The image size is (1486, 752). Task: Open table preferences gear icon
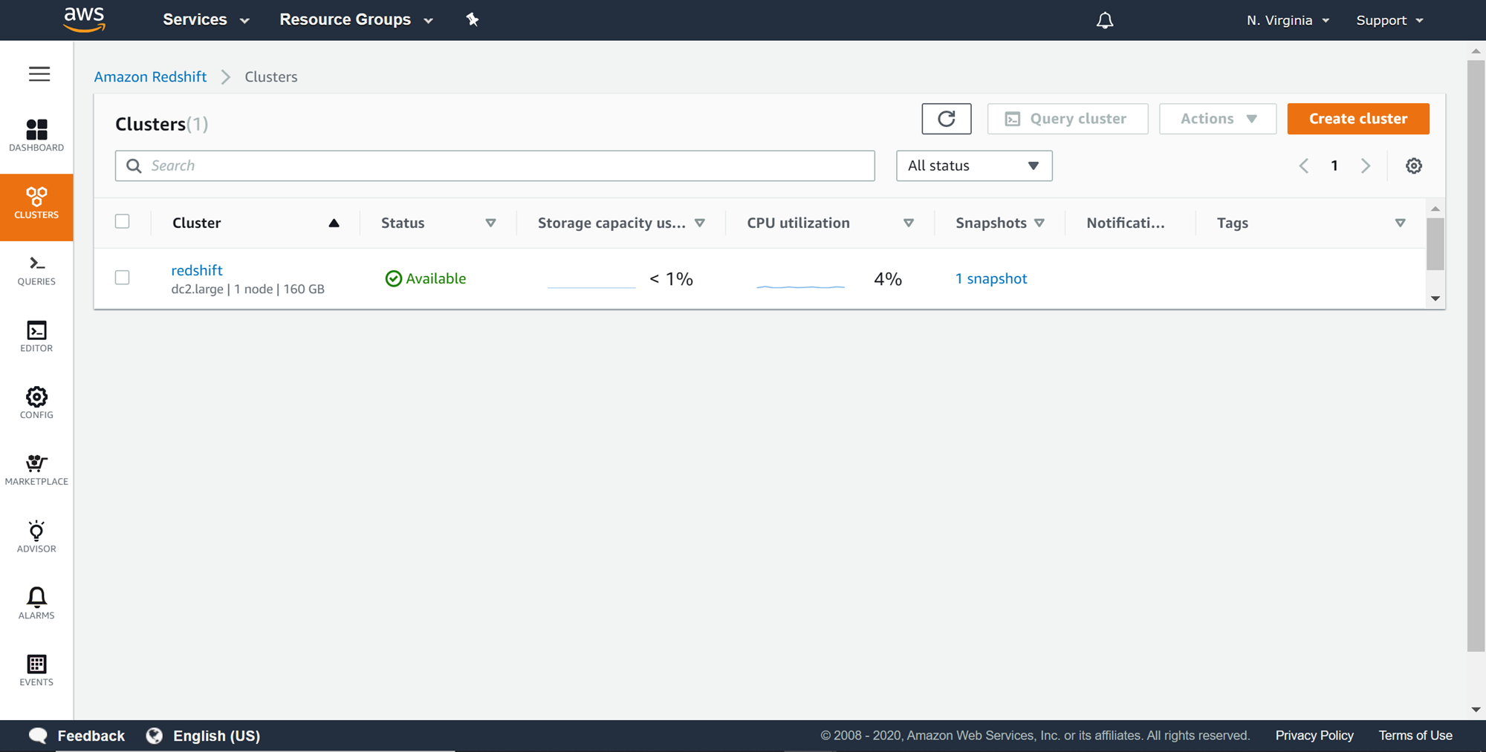pos(1414,166)
